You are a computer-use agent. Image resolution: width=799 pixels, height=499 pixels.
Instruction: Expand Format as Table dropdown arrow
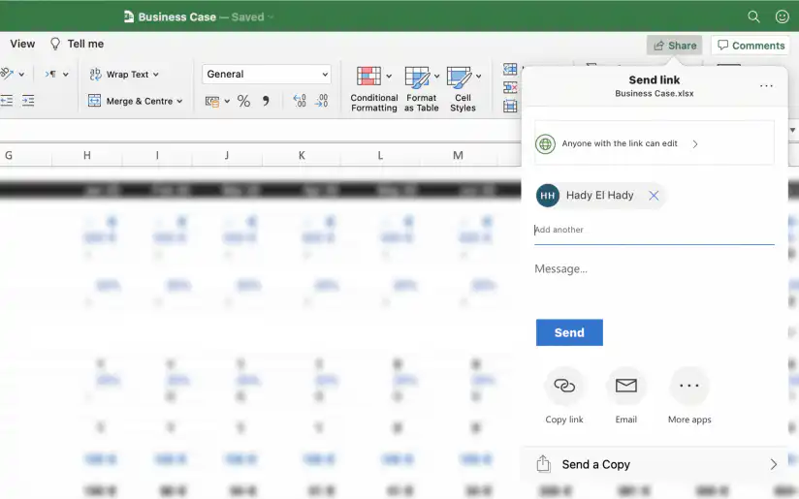(436, 77)
